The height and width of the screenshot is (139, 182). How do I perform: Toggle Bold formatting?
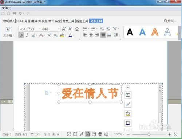tap(21, 35)
